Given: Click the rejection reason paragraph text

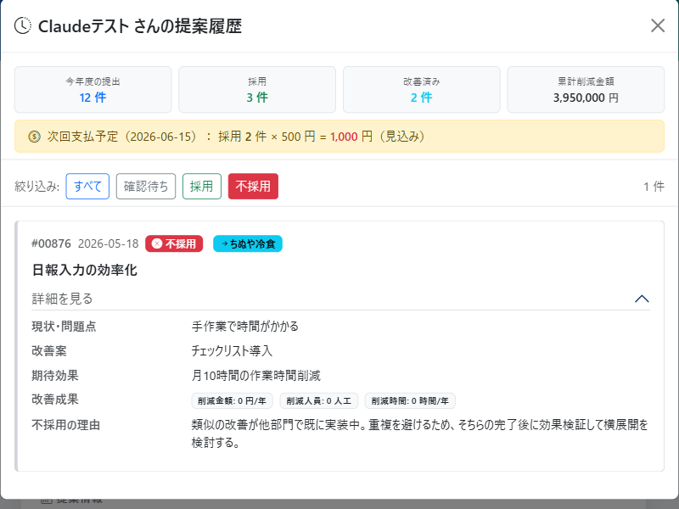Looking at the screenshot, I should 419,433.
